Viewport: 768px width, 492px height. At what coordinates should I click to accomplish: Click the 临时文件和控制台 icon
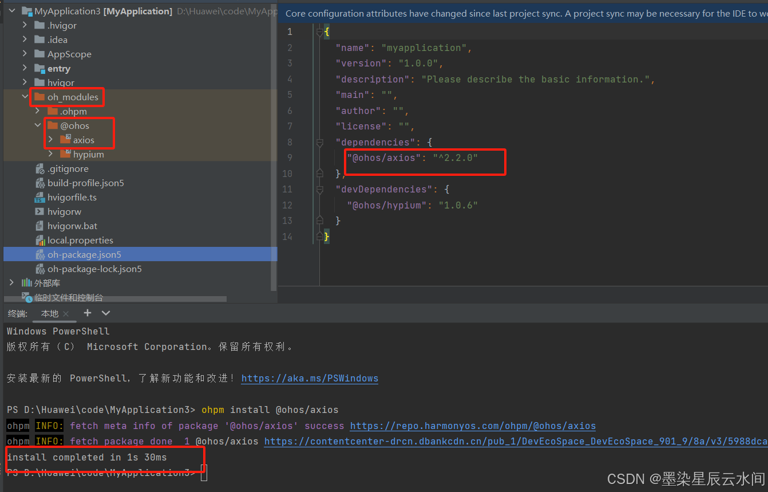[26, 297]
